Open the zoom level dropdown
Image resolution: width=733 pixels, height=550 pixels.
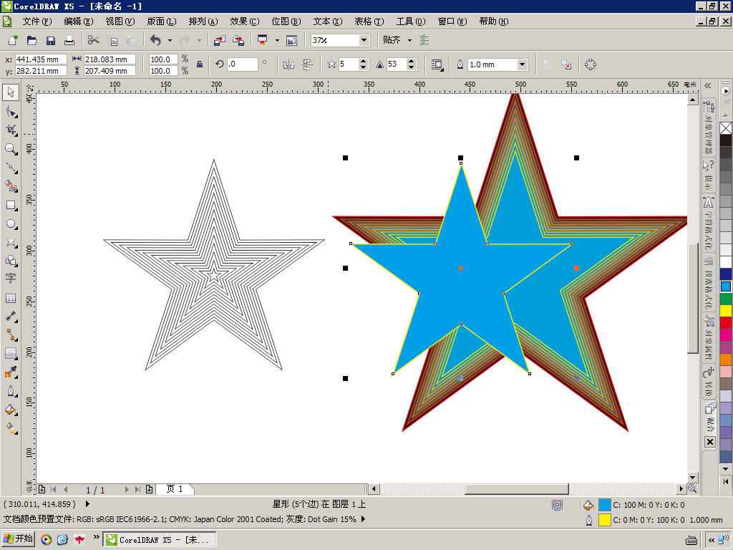[x=364, y=40]
